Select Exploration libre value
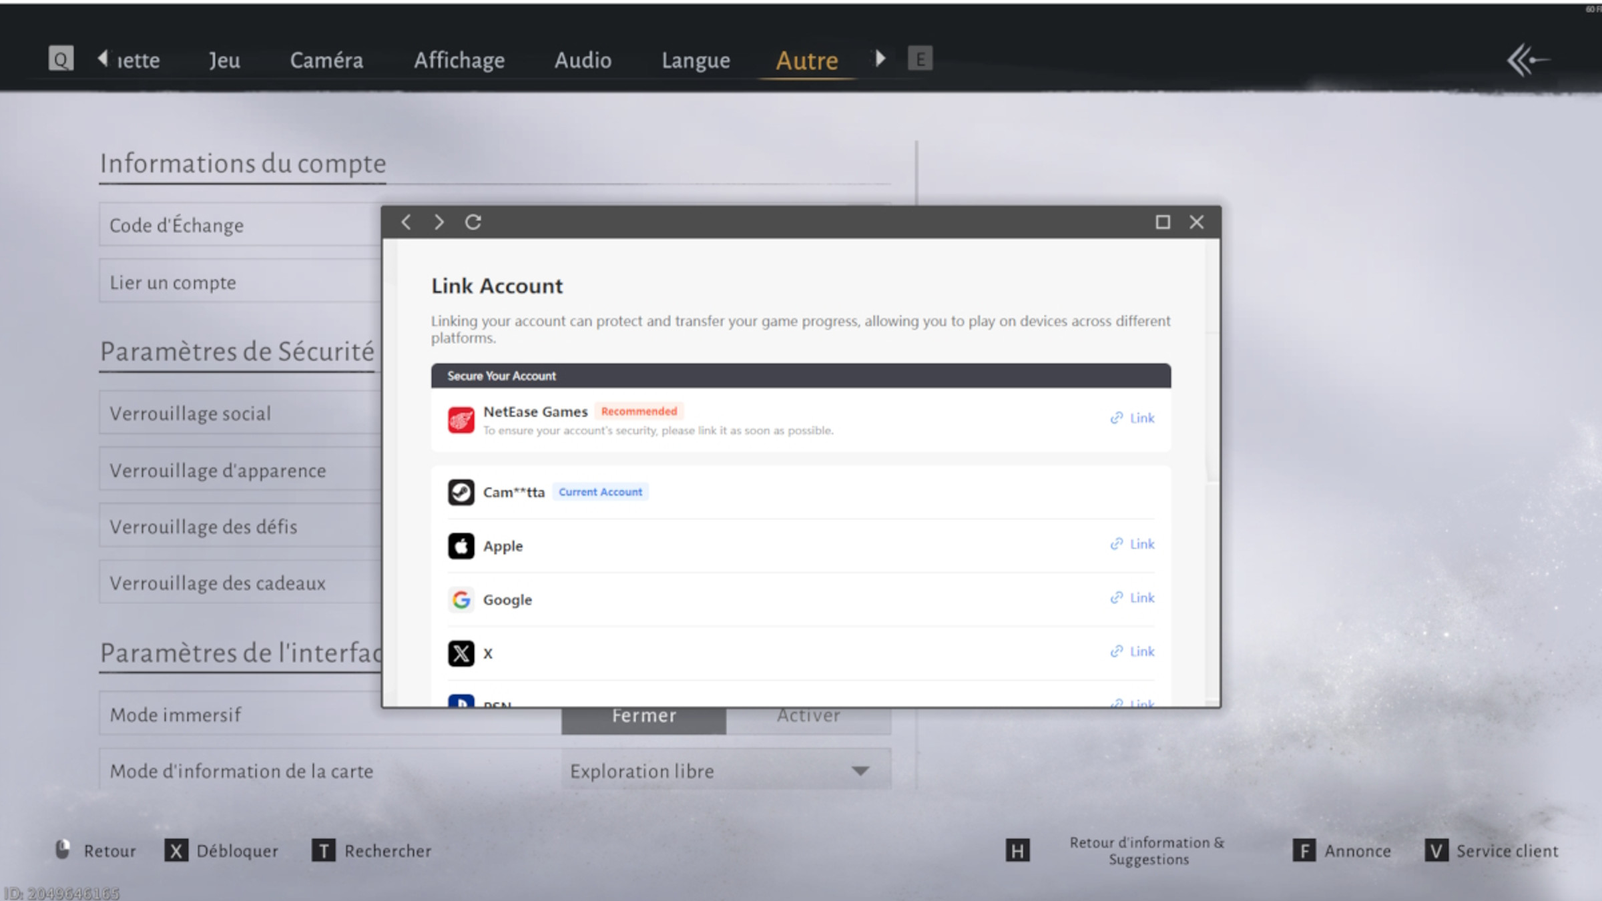 click(x=641, y=771)
